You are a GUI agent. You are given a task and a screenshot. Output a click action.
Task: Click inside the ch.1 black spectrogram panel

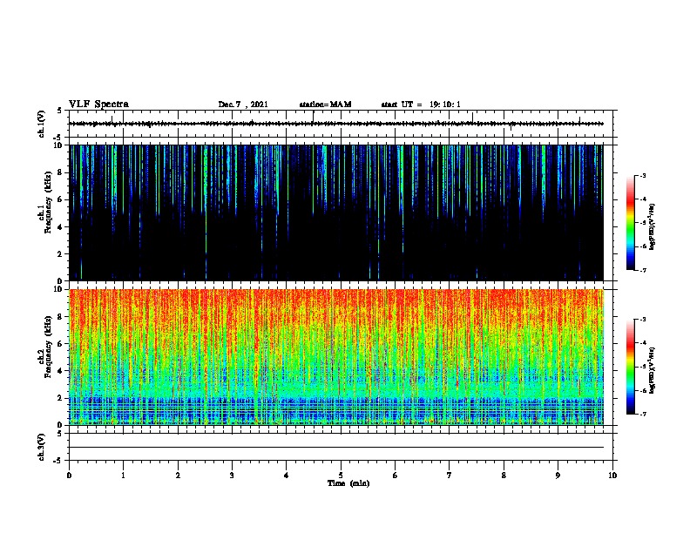336,213
